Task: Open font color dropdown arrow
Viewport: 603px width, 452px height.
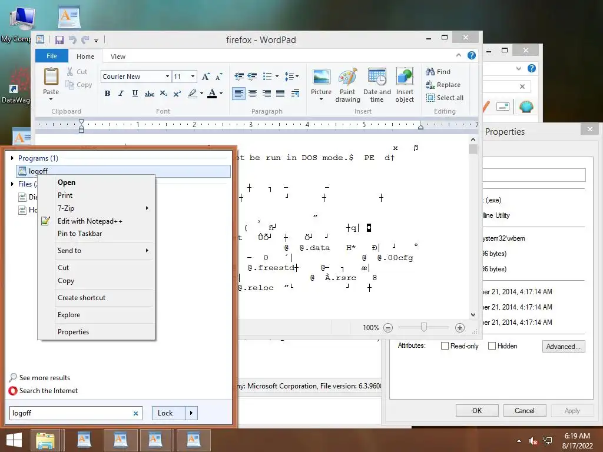Action: click(x=221, y=94)
